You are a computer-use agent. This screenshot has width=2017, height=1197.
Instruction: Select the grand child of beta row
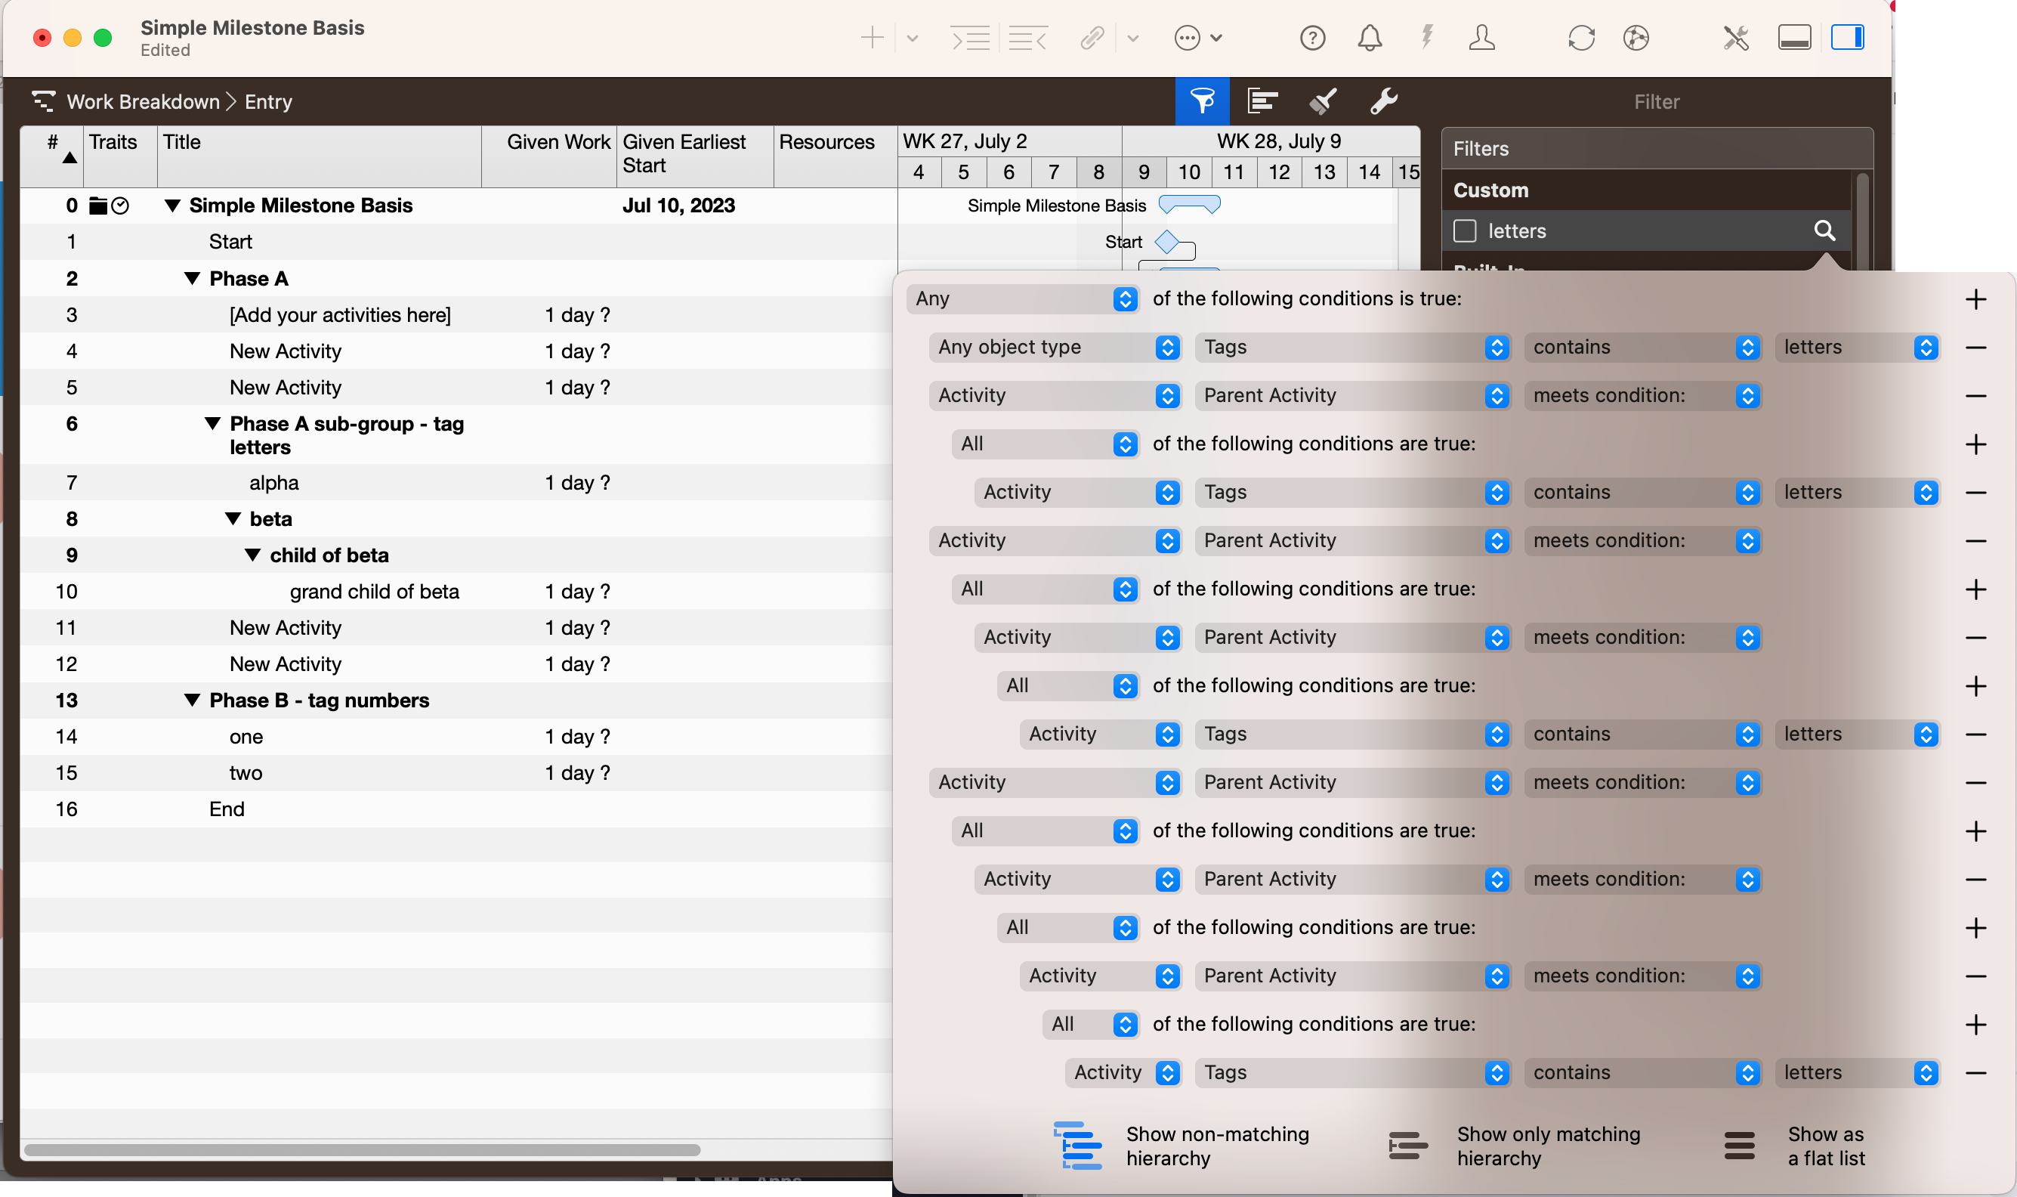458,591
